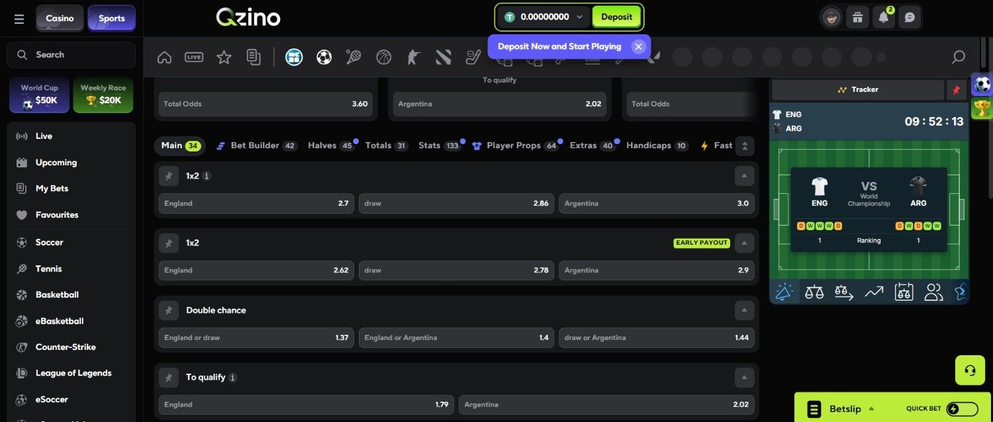Open the gift rewards icon
The image size is (993, 422).
[857, 17]
